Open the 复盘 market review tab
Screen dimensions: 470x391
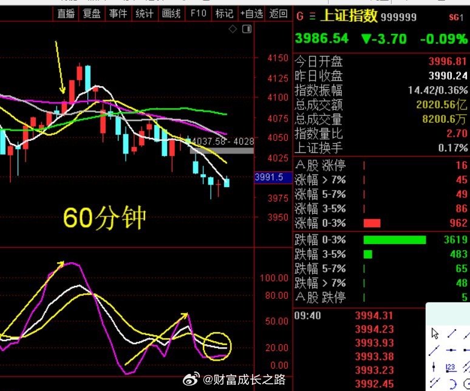(92, 14)
